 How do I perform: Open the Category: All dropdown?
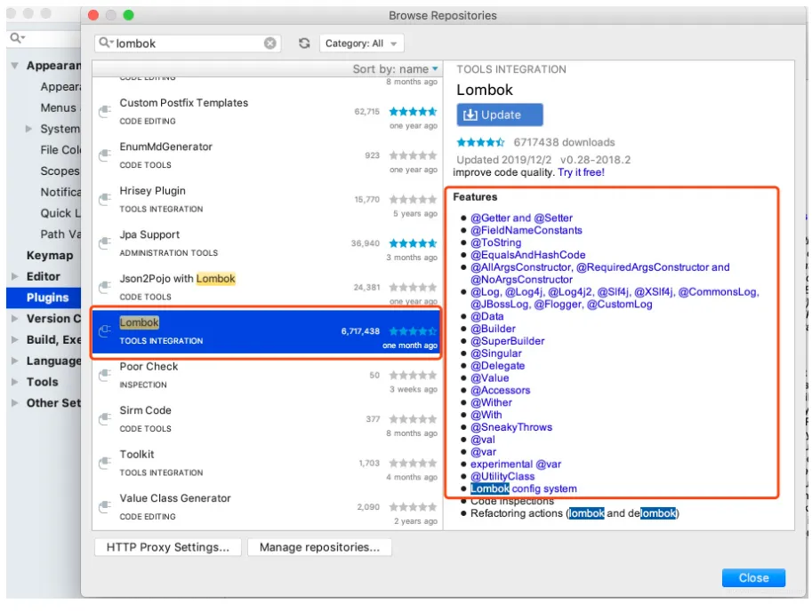361,44
